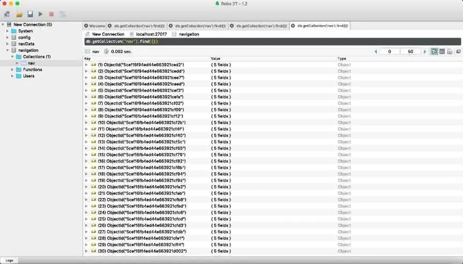Select the nav collection in tree
Viewport: 463px width, 264px height.
[31, 63]
